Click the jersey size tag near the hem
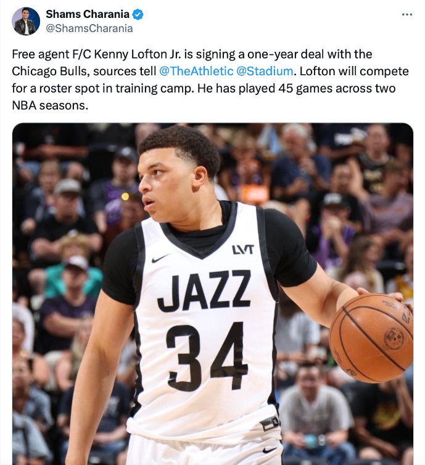Viewport: 425px width, 465px height. click(x=270, y=424)
